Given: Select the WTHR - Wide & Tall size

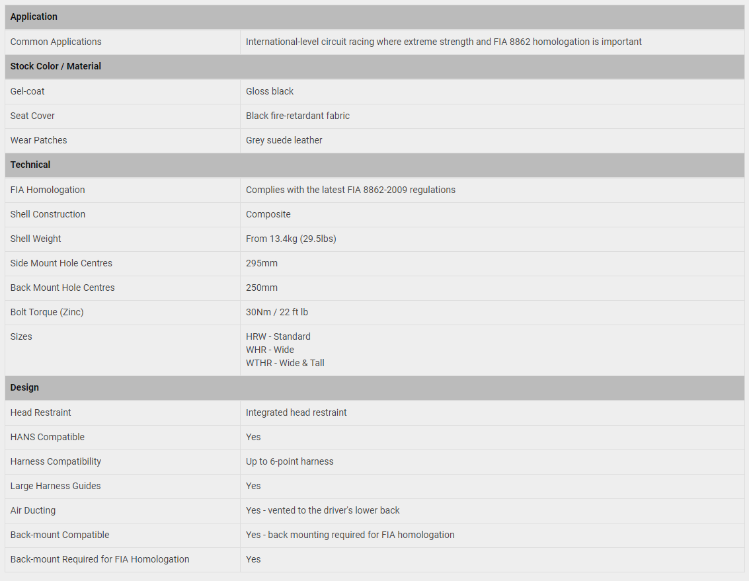Looking at the screenshot, I should pyautogui.click(x=285, y=363).
